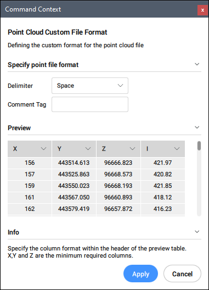The height and width of the screenshot is (290, 209).
Task: Close the Command Context dialog
Action: tap(202, 10)
